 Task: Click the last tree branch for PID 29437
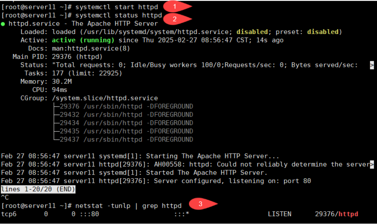click(57, 139)
